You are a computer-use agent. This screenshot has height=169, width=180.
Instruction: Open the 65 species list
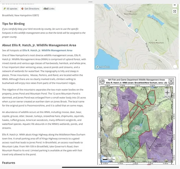[10, 9]
